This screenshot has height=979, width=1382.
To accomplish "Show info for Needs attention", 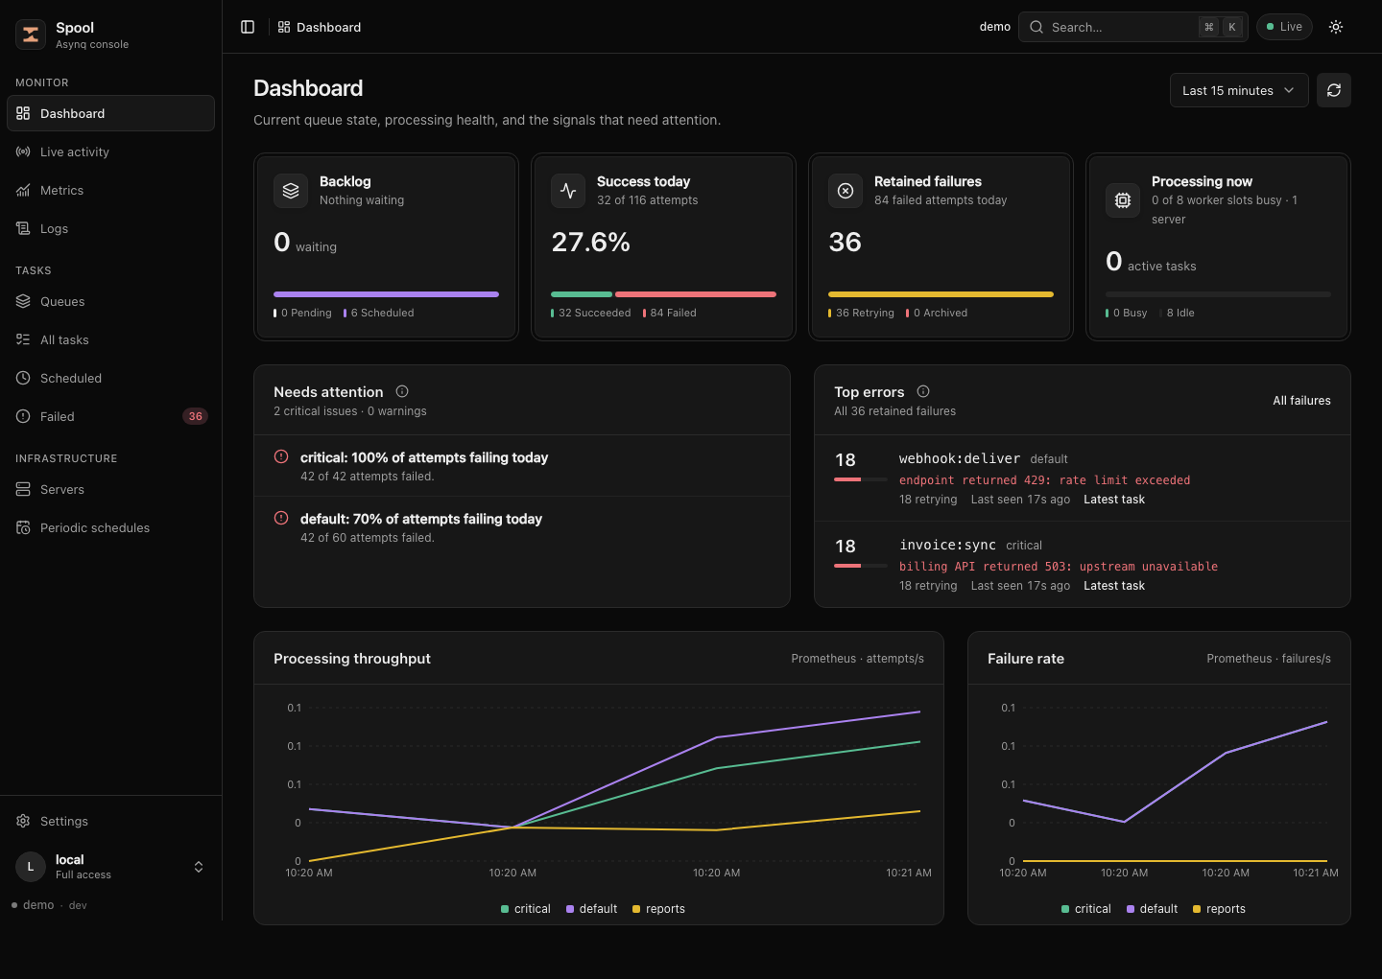I will (402, 391).
